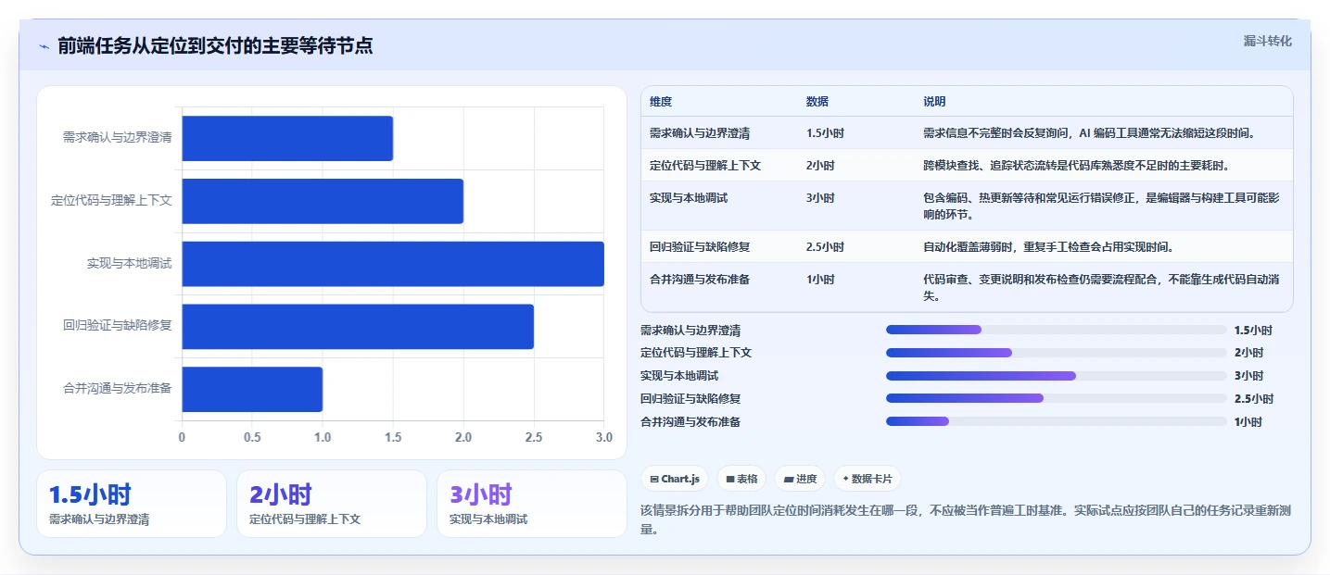The image size is (1330, 575).
Task: Click the 合并沟通与发布准备 progress bar
Action: 1057,421
